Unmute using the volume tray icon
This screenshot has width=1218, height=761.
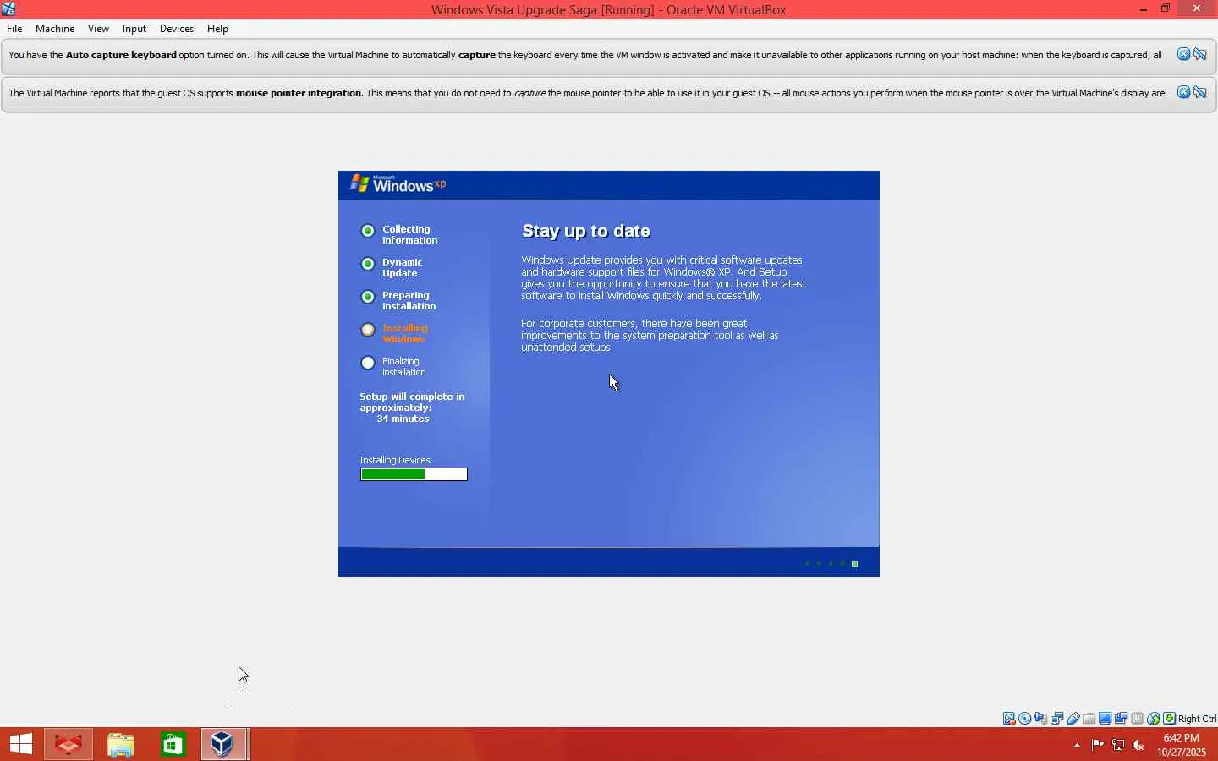1138,745
